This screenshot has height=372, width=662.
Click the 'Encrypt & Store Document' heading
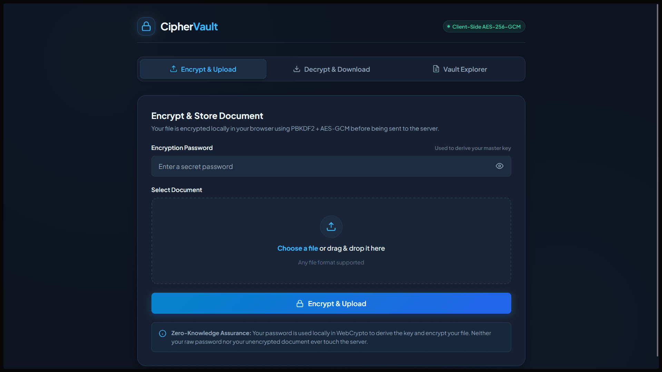(x=207, y=116)
